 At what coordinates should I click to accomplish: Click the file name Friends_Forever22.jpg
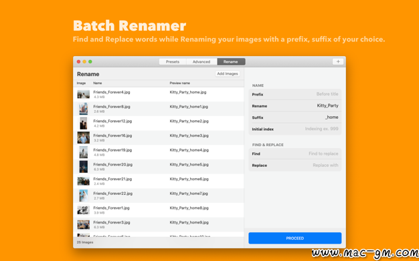(112, 194)
